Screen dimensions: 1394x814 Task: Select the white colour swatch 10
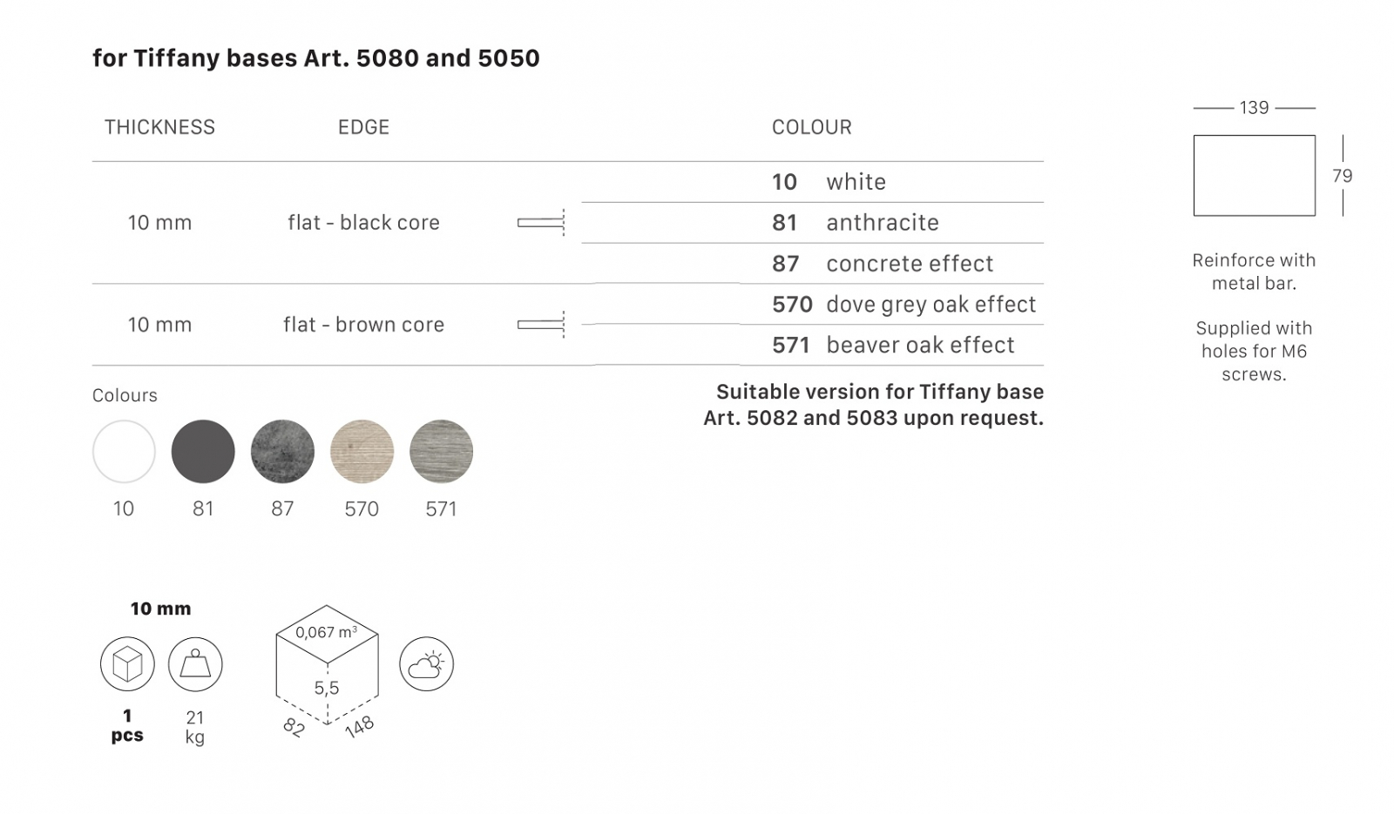point(124,452)
